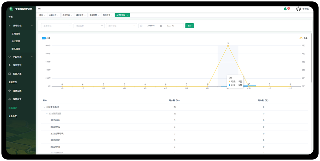Click the 智能决策 sidebar icon
320x161 pixels.
pos(10,74)
